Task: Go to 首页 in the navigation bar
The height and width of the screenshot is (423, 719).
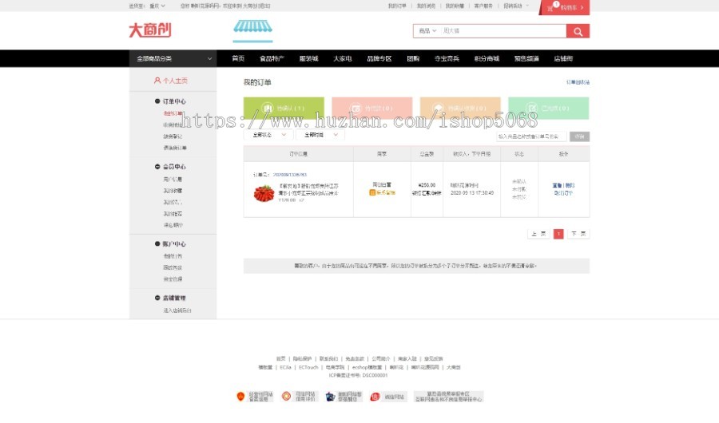Action: pyautogui.click(x=238, y=58)
